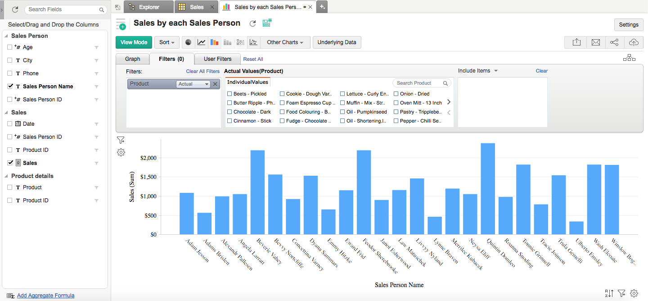Open the Email report icon
Image resolution: width=648 pixels, height=301 pixels.
[x=595, y=42]
